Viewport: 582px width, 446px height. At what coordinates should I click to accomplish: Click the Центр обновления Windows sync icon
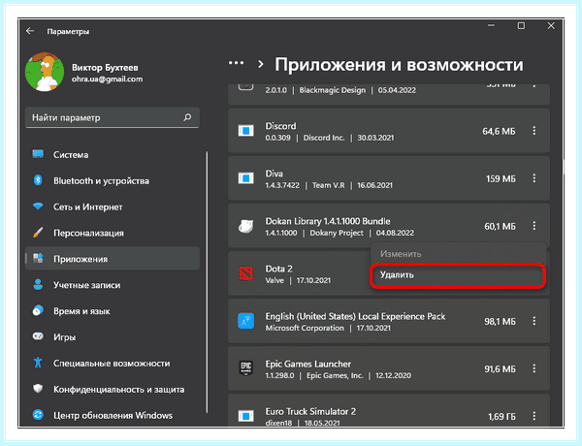(38, 414)
